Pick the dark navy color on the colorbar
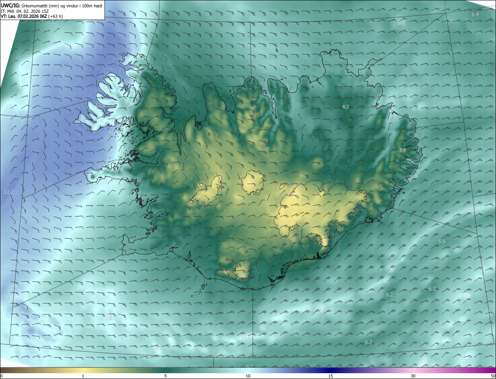Viewport: 496px width, 379px height. coord(331,370)
